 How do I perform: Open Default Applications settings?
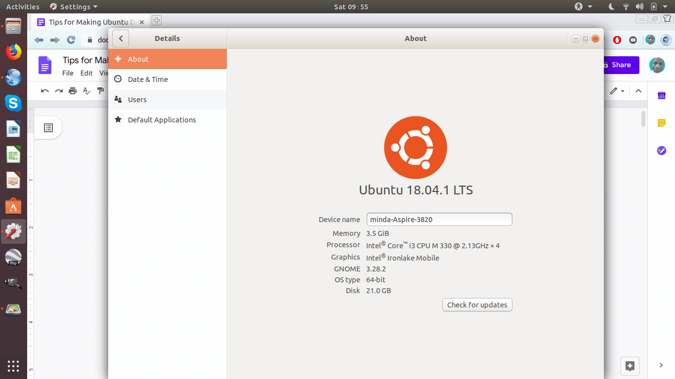pyautogui.click(x=168, y=119)
